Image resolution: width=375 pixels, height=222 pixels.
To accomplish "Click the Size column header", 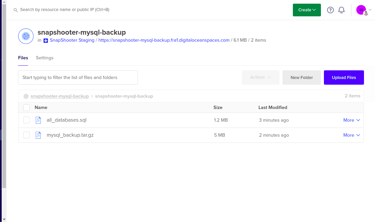I will [218, 108].
